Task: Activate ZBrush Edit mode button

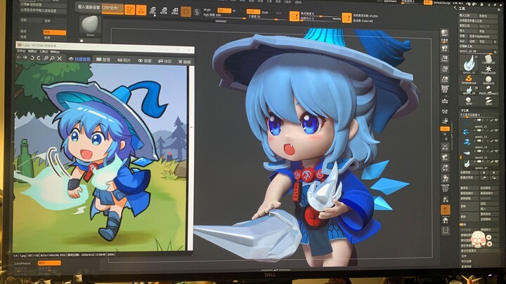Action: pos(130,10)
